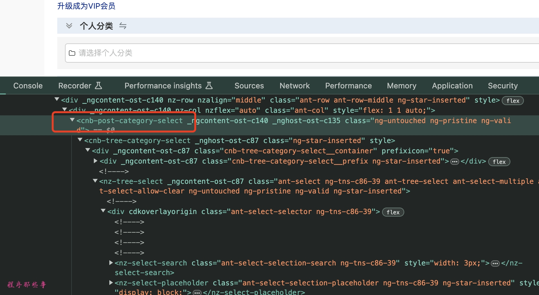Viewport: 539px width, 295px height.
Task: Expand ellipsis in the nz-select-search element
Action: 495,264
